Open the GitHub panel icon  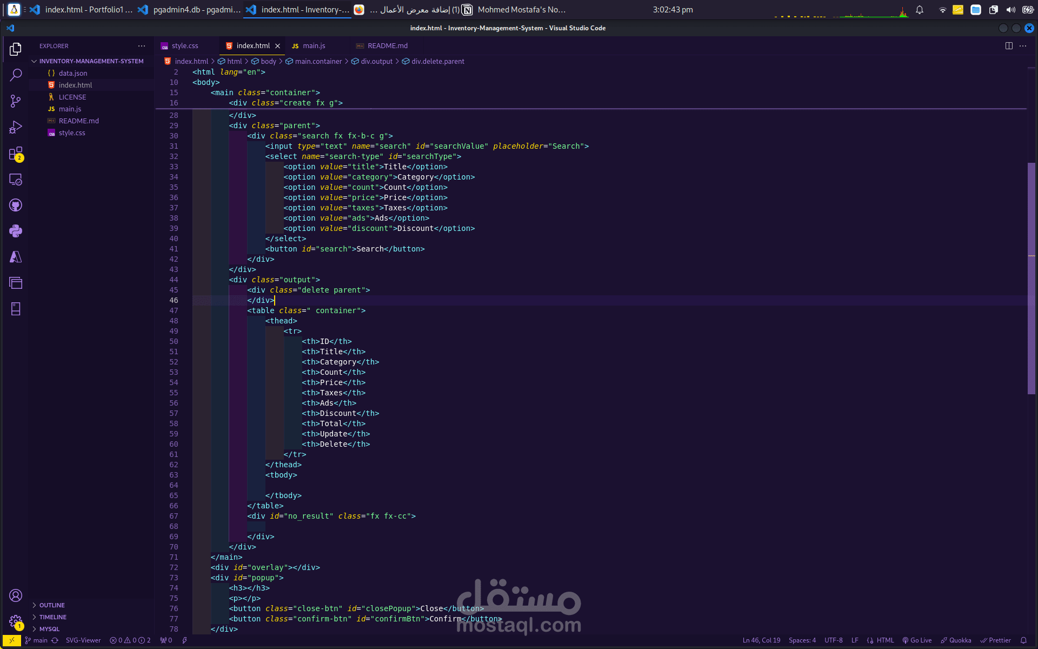16,206
